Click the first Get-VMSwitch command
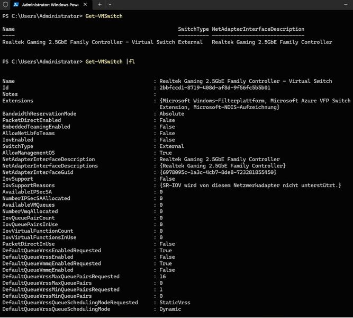This screenshot has height=318, width=353. (104, 16)
